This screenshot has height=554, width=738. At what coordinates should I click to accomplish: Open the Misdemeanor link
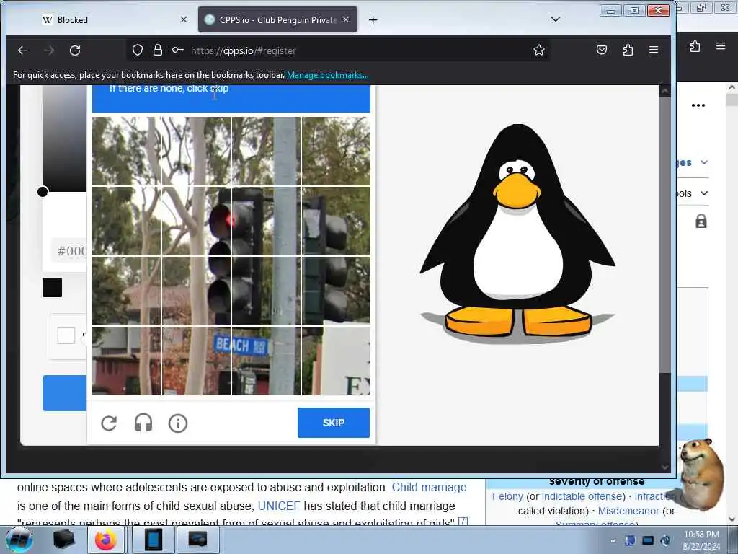coord(628,511)
